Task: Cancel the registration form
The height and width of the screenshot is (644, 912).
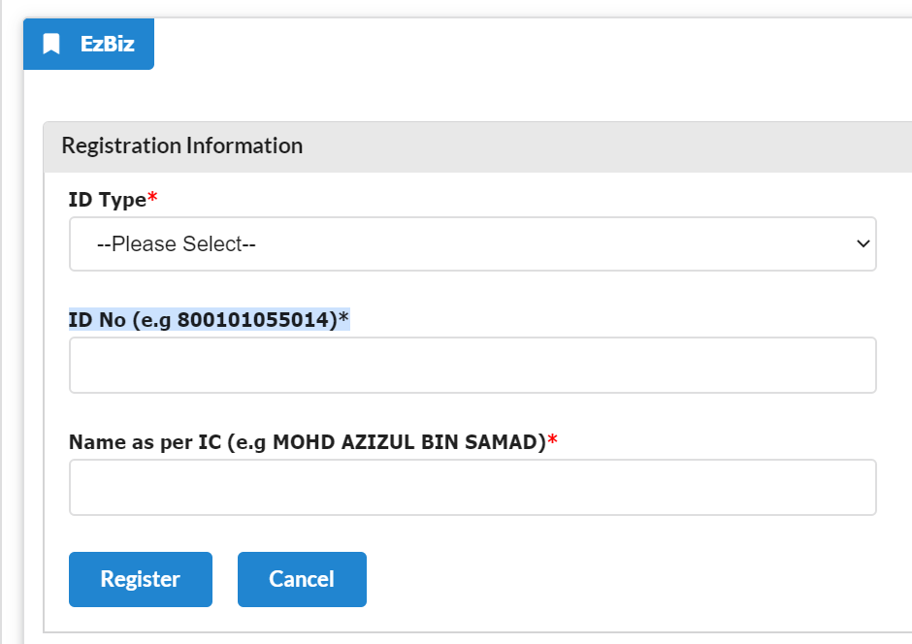Action: pyautogui.click(x=302, y=579)
